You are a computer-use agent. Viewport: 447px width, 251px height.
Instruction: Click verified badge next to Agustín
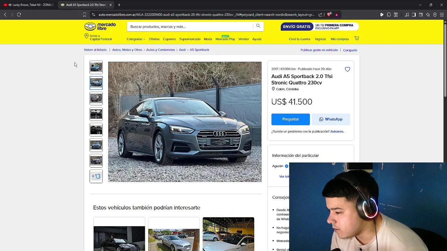point(287,166)
